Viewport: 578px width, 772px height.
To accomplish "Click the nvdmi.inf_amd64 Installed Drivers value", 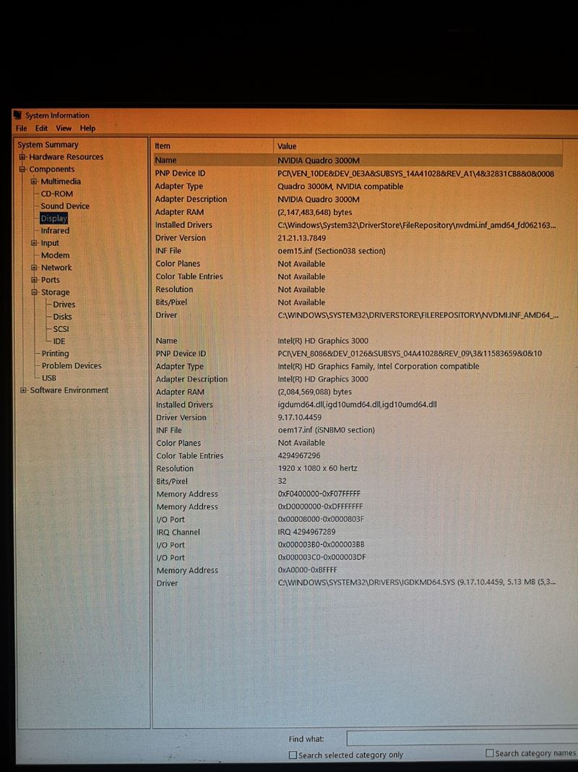I will coord(417,225).
